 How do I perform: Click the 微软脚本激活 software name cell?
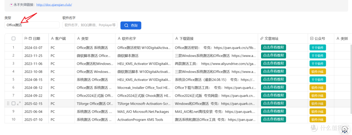point(144,56)
